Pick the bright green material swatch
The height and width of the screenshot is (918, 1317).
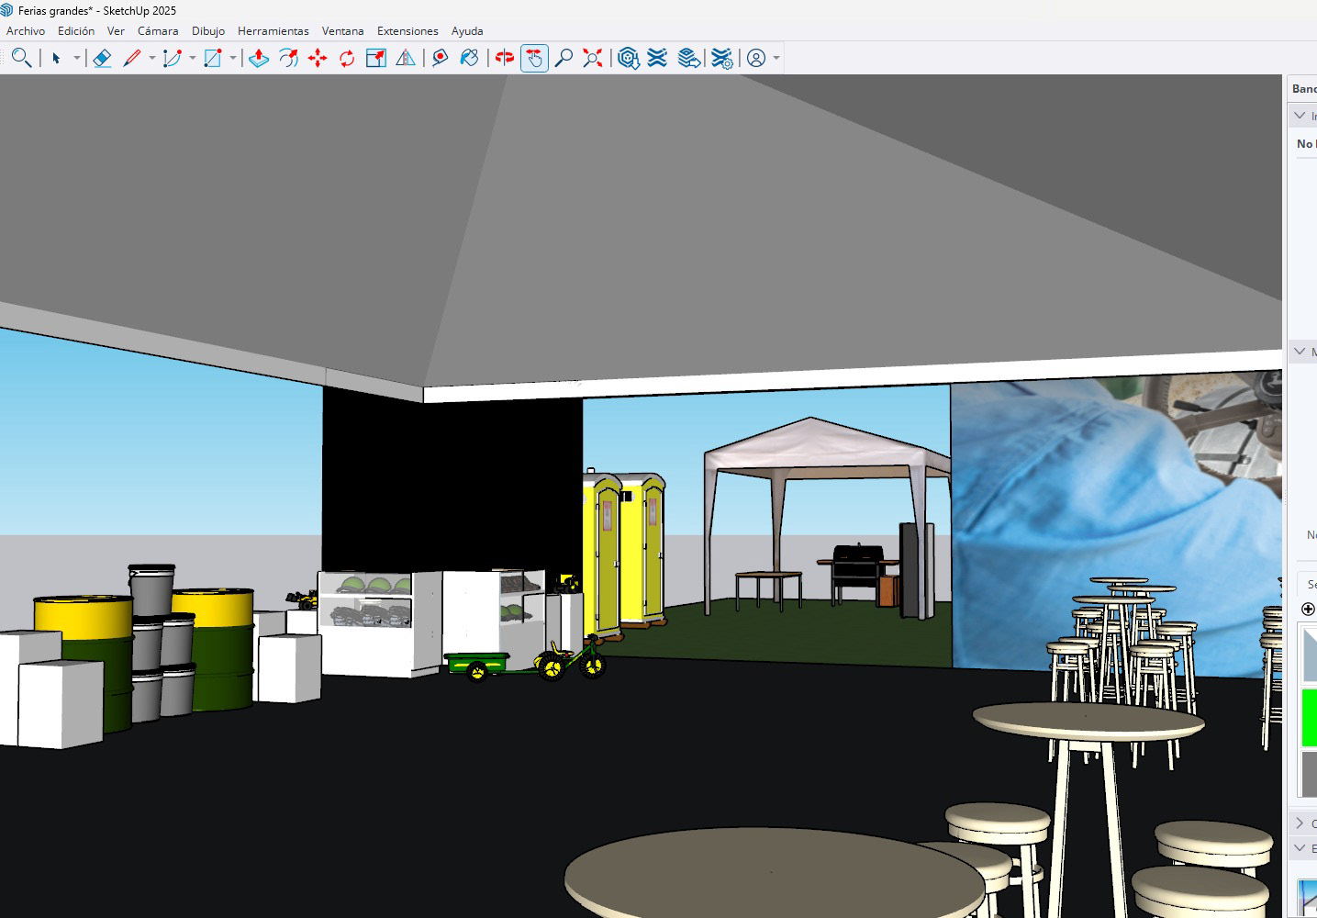(x=1309, y=716)
